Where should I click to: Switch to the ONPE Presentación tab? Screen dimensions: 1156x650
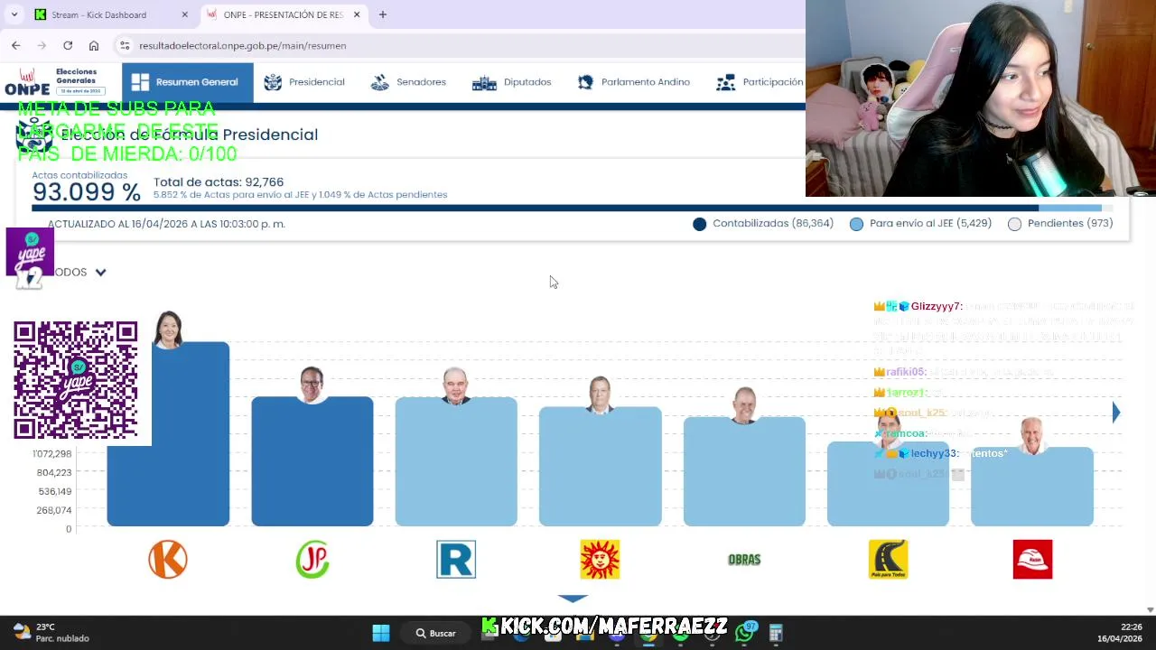282,14
